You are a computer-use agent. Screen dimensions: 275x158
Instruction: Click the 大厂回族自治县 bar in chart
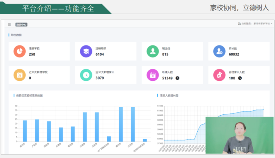pos(109,139)
